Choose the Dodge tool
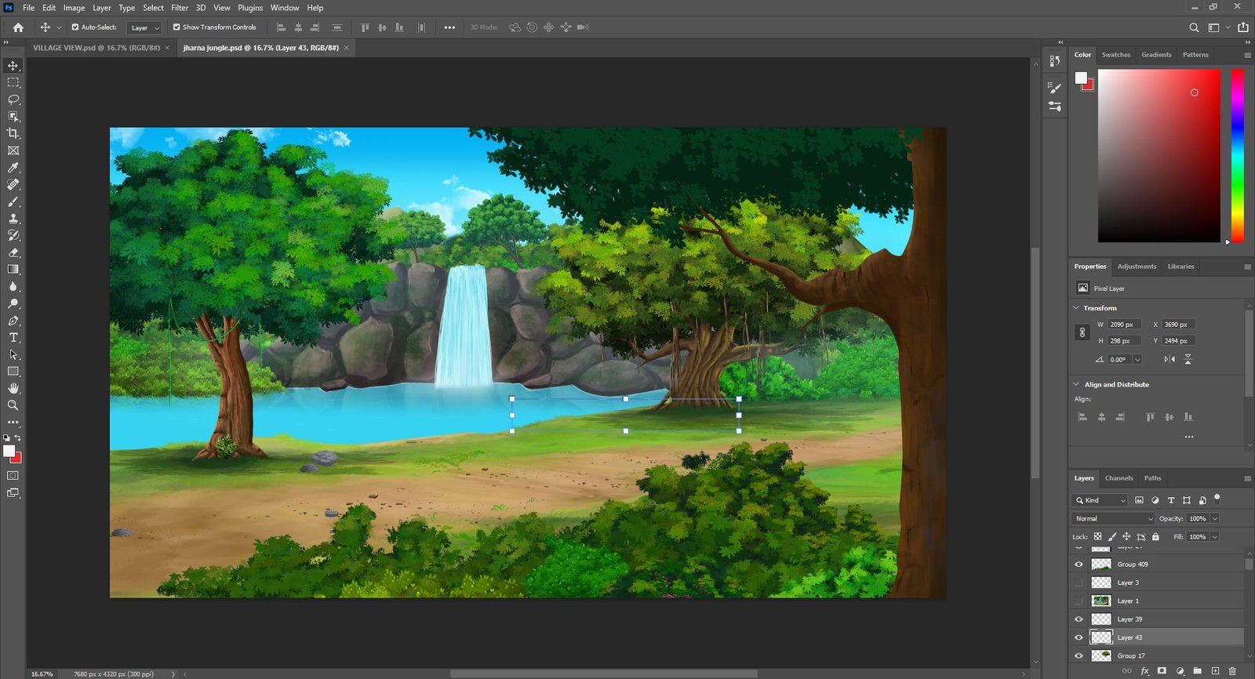This screenshot has width=1255, height=679. tap(13, 303)
